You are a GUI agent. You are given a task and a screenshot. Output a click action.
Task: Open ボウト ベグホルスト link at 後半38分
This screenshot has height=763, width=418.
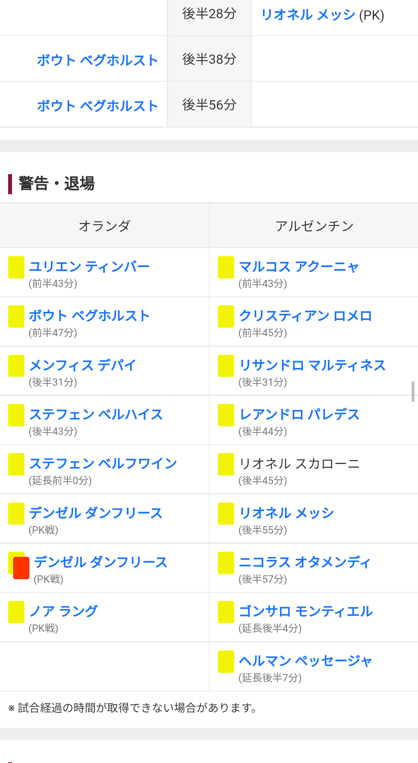98,60
